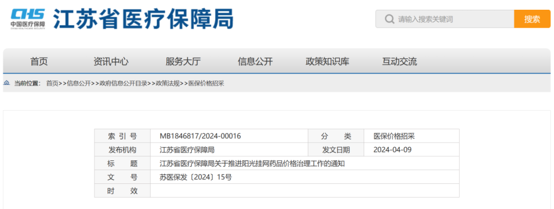Click the orange 搜索 button
Screen dimensions: 554x209
click(x=532, y=19)
